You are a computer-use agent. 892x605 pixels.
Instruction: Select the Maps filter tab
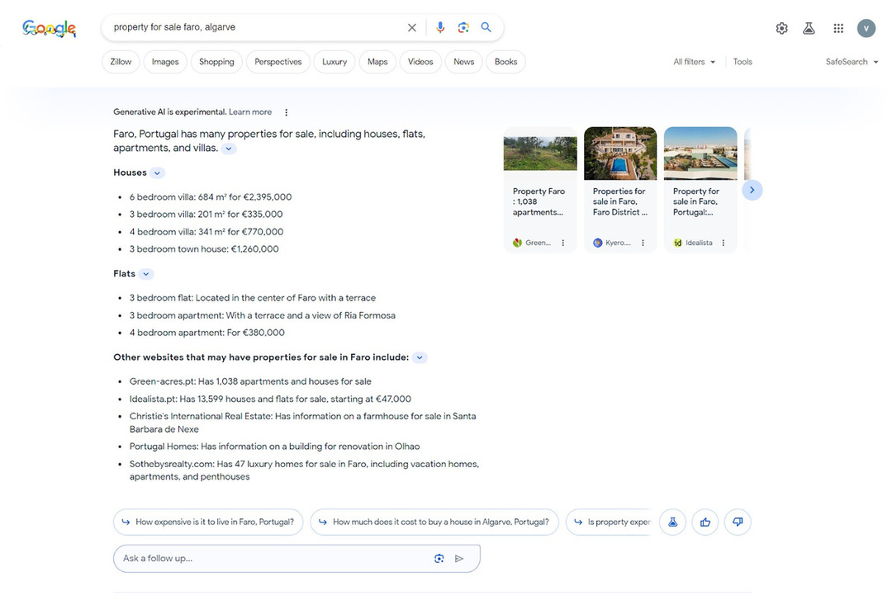point(377,62)
